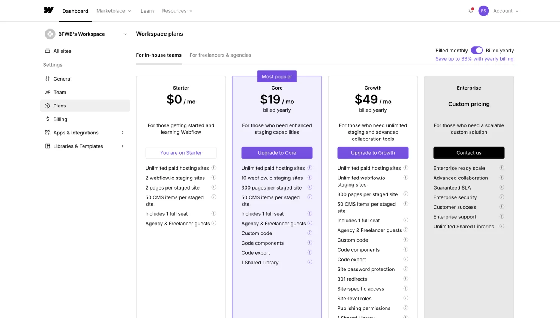Switch billing from yearly to monthly

point(477,50)
